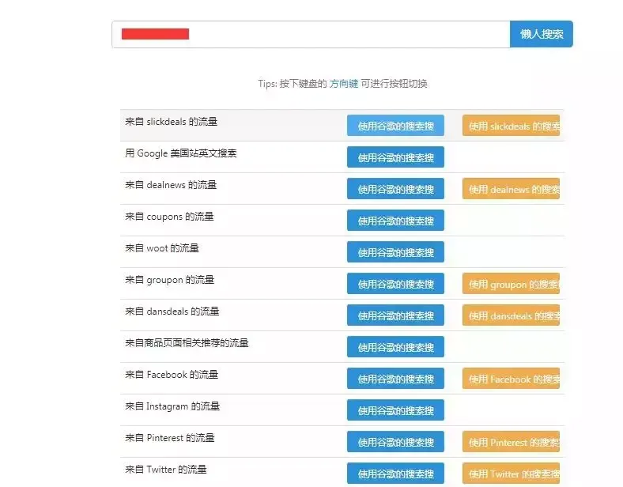Select the 来自 woot 的流量 row text
623x487 pixels.
tap(162, 248)
